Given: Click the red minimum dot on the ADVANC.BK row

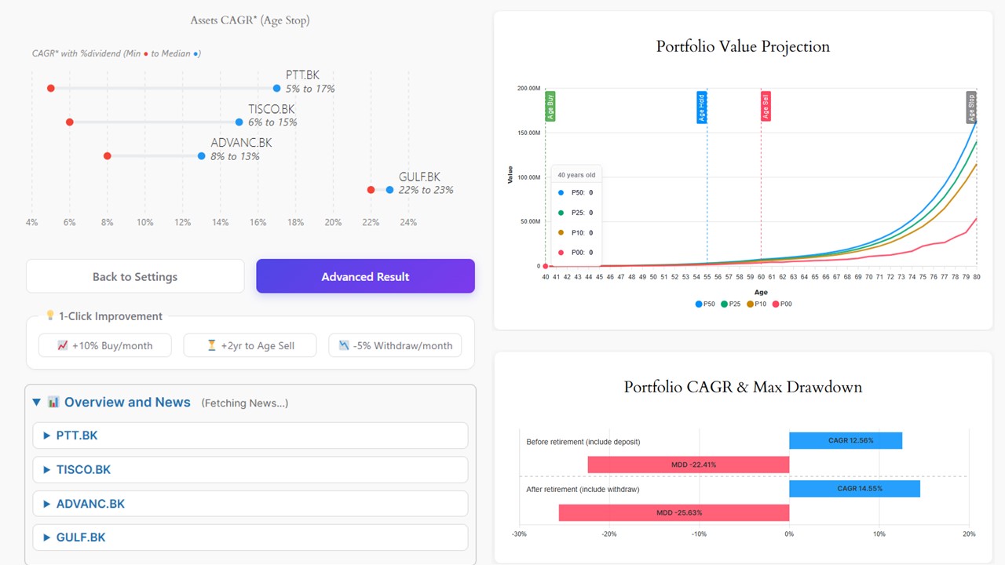Looking at the screenshot, I should pos(107,155).
